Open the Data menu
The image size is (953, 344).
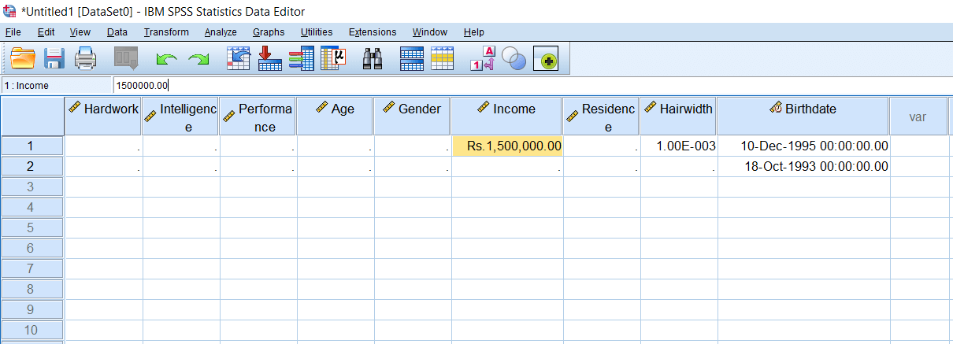[x=117, y=32]
